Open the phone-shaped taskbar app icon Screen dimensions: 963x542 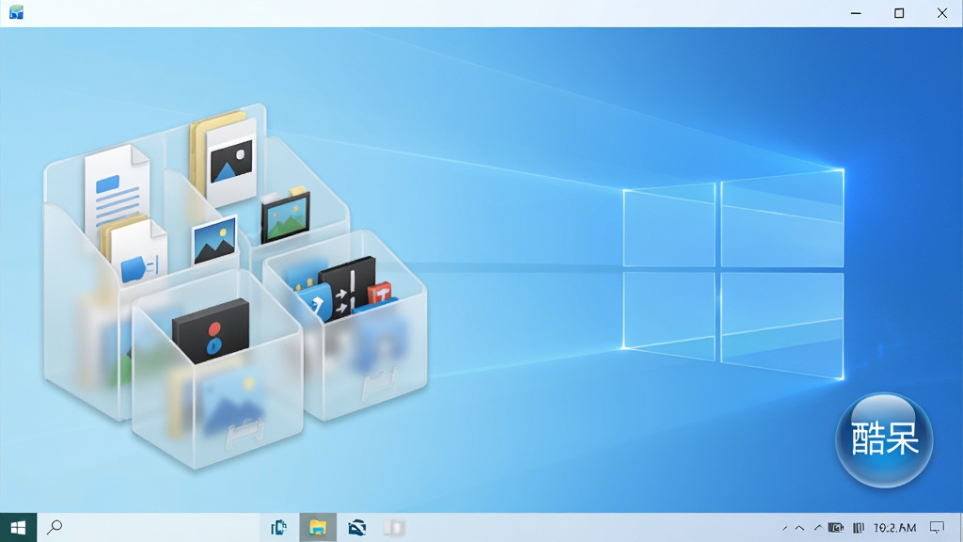(x=278, y=527)
